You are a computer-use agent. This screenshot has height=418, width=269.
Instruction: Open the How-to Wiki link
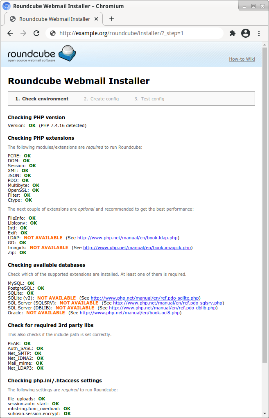242,59
